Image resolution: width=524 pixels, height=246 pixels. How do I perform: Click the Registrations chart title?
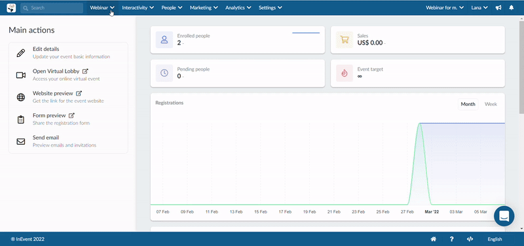pos(170,103)
